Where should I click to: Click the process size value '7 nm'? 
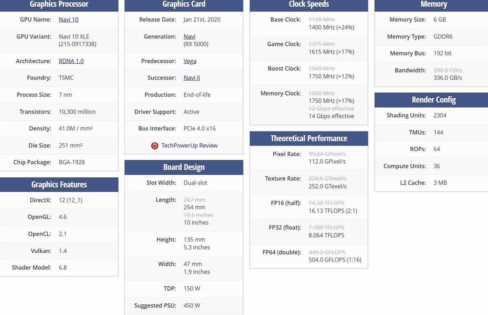pos(65,95)
